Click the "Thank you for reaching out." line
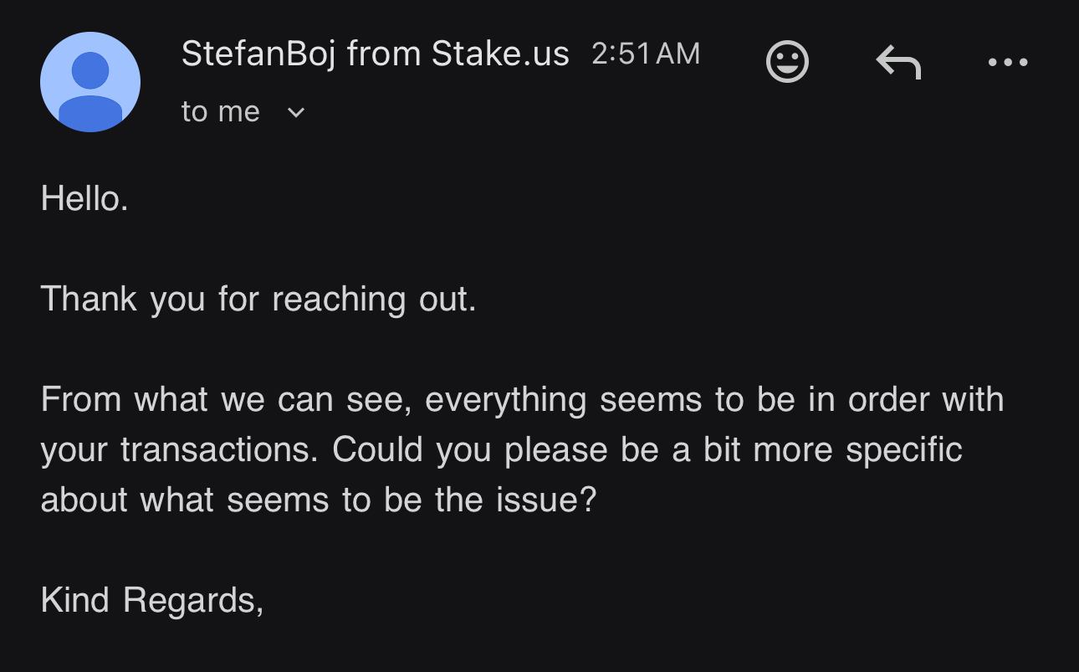 click(x=258, y=299)
